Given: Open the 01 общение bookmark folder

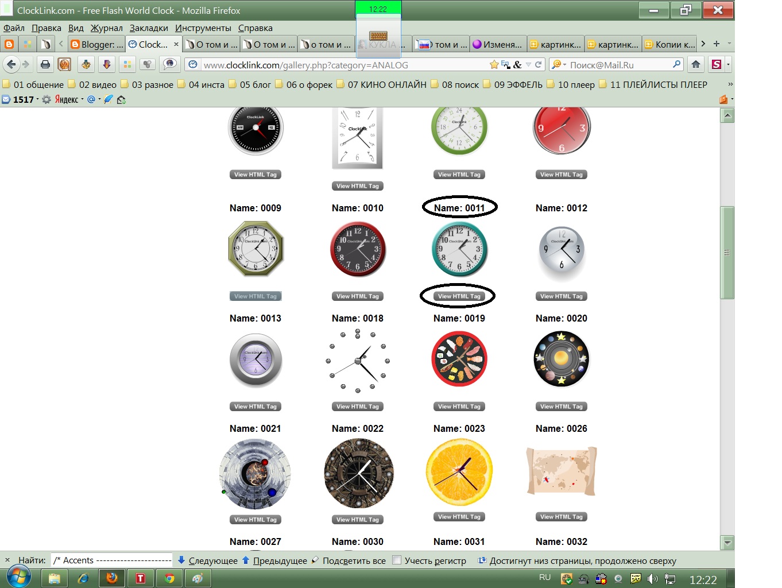Looking at the screenshot, I should tap(33, 84).
